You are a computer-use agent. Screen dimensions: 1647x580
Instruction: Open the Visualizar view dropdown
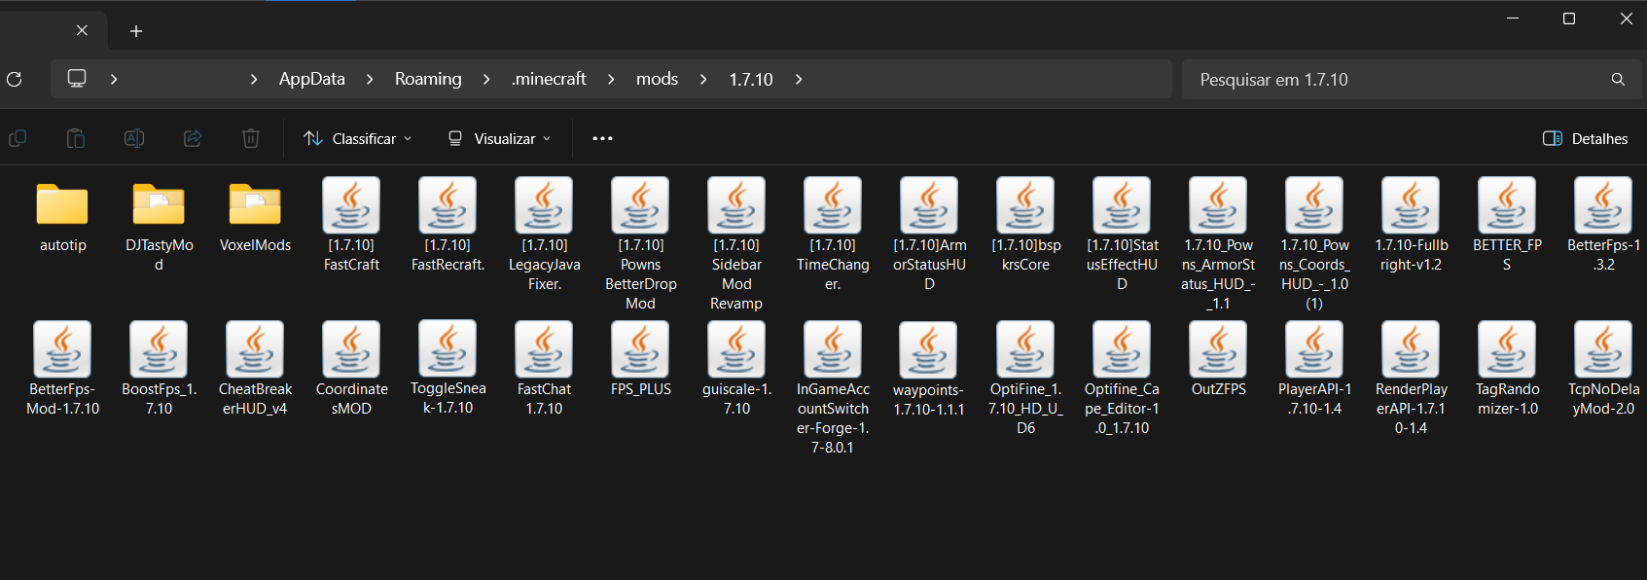click(499, 138)
